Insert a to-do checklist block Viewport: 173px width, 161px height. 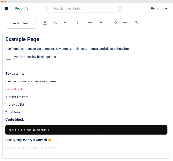(x=79, y=23)
